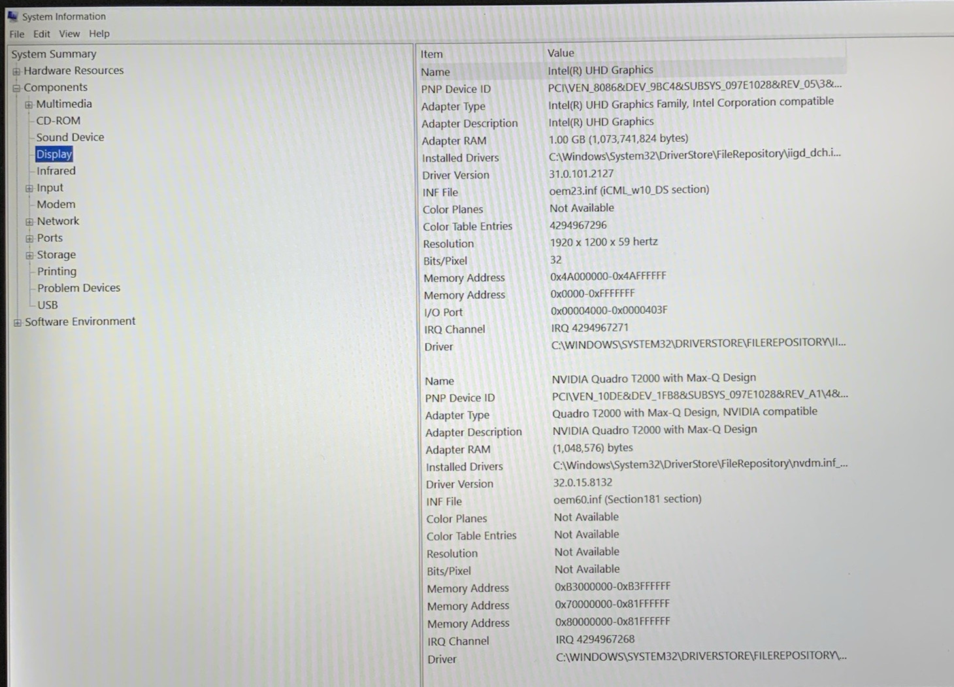Click Adapter RAM value 1.00 GB
Viewport: 954px width, 687px height.
618,139
